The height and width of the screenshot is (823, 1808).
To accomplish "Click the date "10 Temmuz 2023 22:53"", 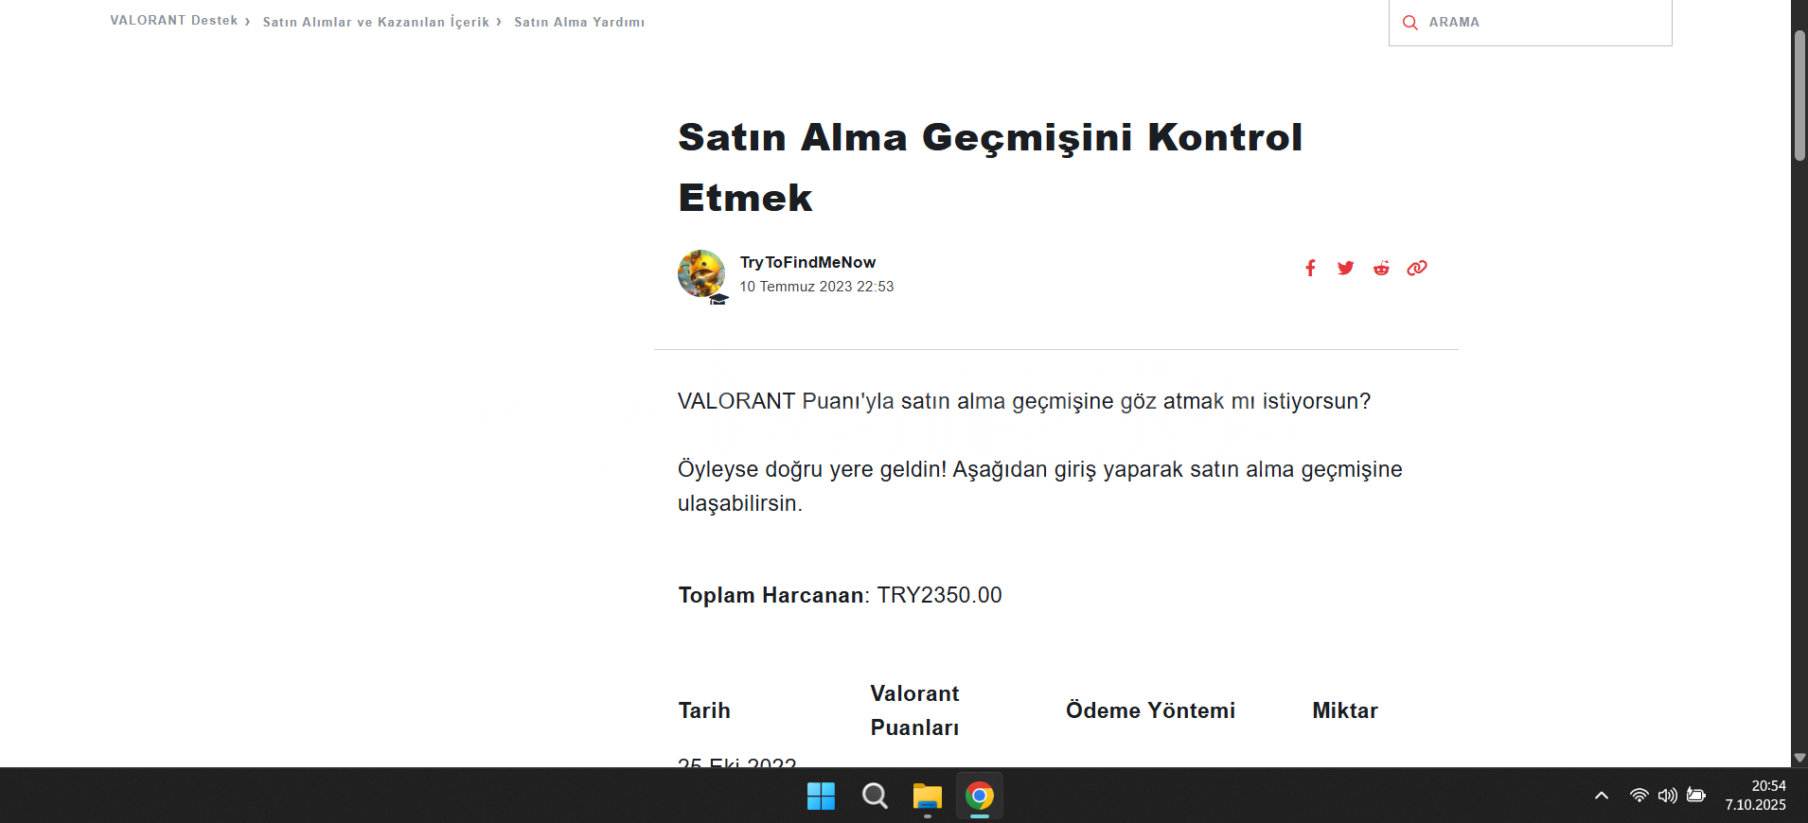I will point(816,287).
